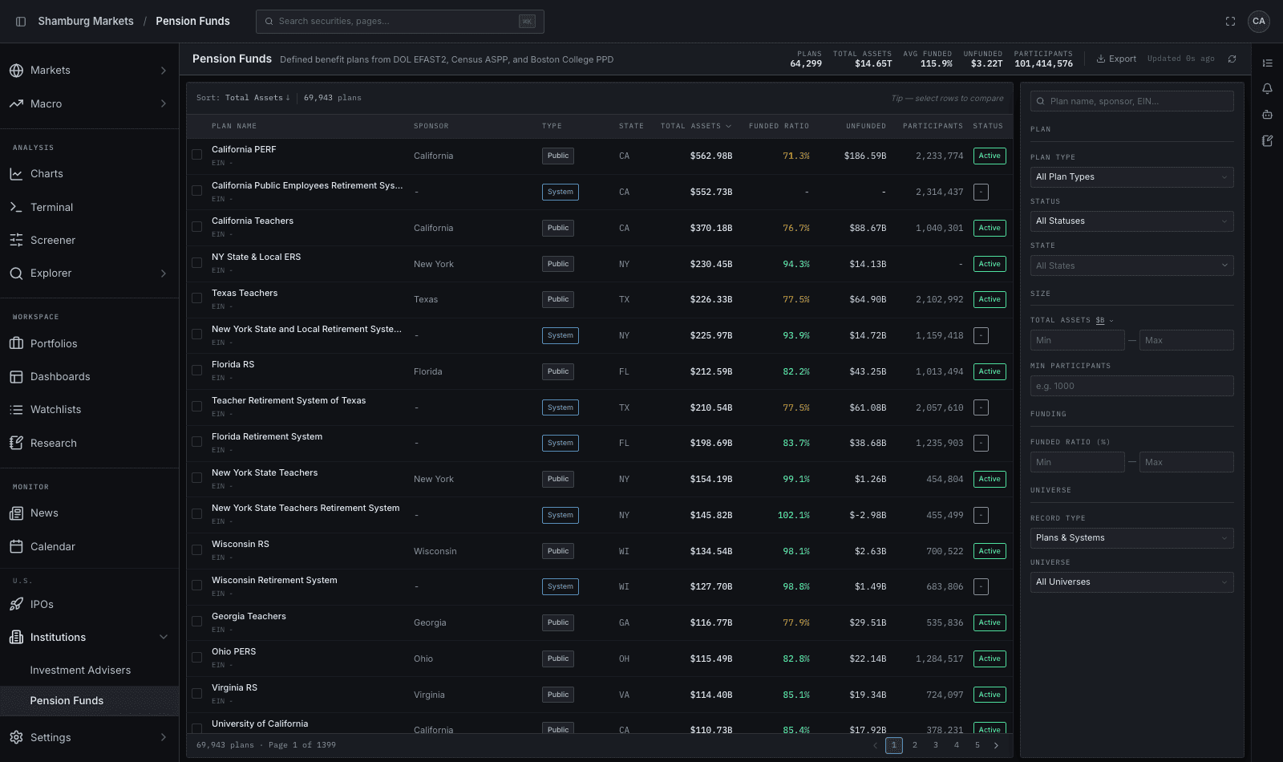Screen dimensions: 1283x762
Task: Tick the checkbox for California Teachers
Action: [x=196, y=227]
